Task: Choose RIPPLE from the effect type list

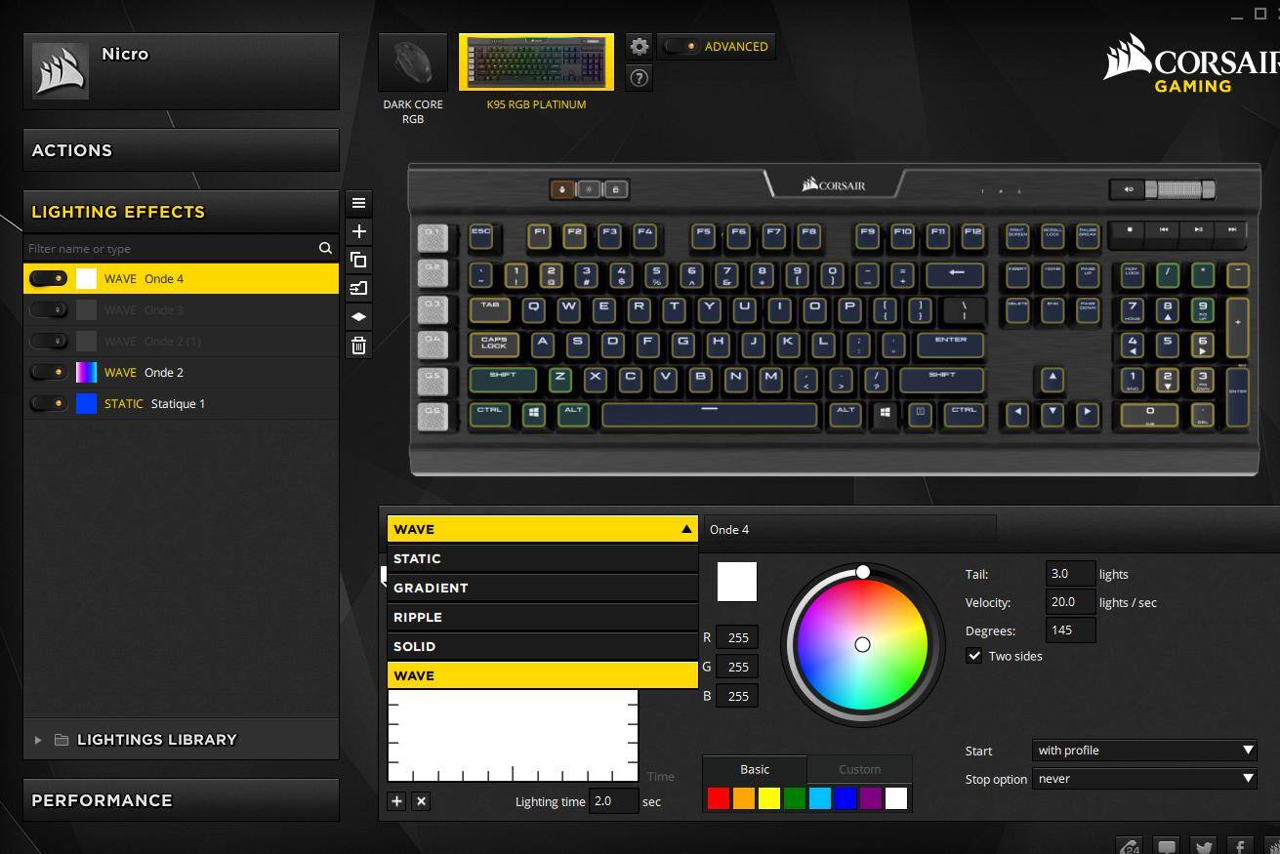Action: point(542,617)
